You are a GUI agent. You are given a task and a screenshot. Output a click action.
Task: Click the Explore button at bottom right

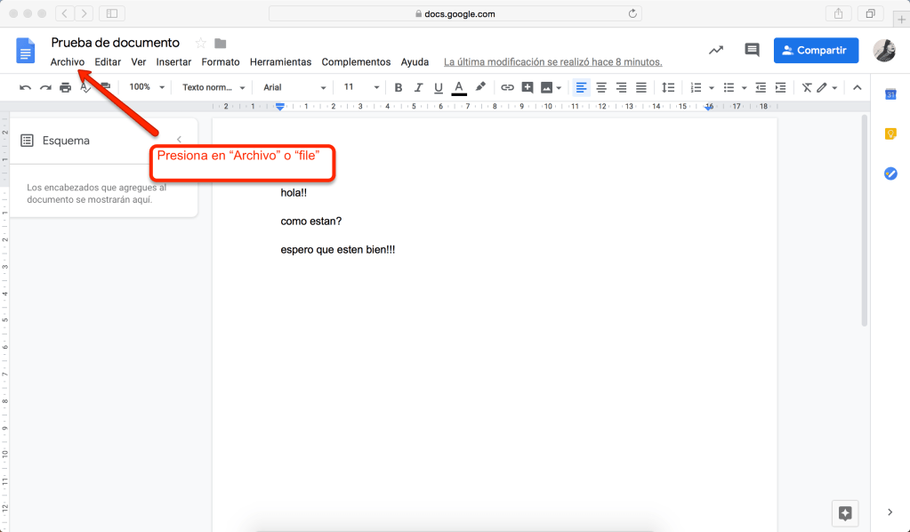click(x=845, y=512)
